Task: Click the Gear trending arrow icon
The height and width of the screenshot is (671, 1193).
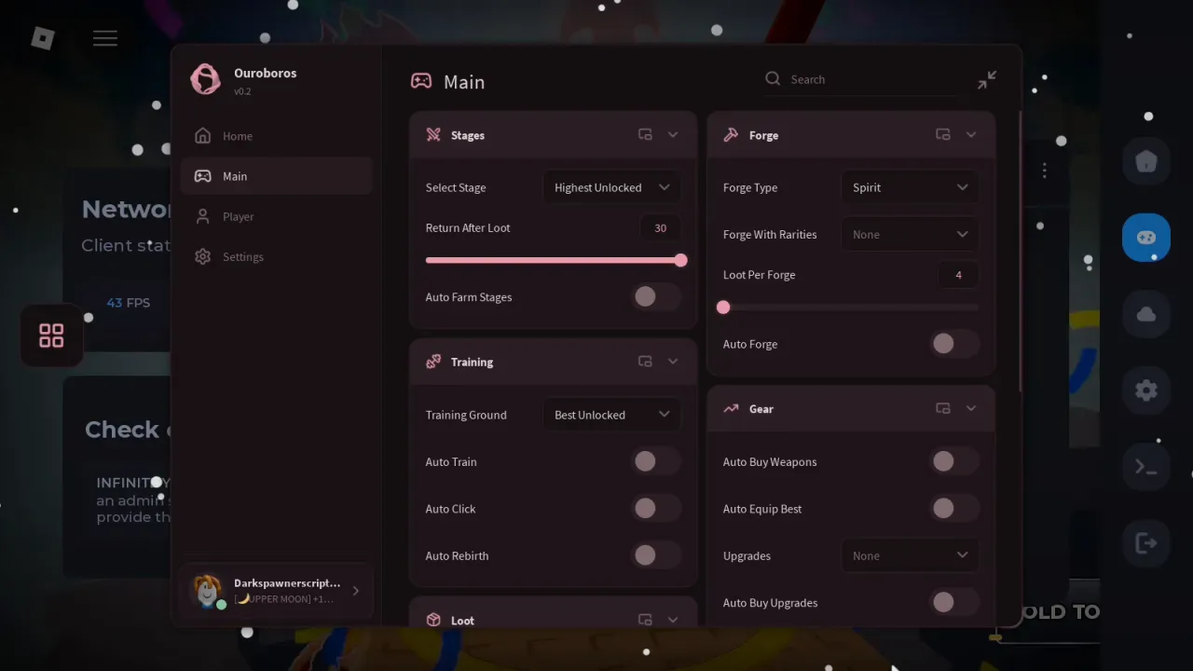Action: [731, 408]
